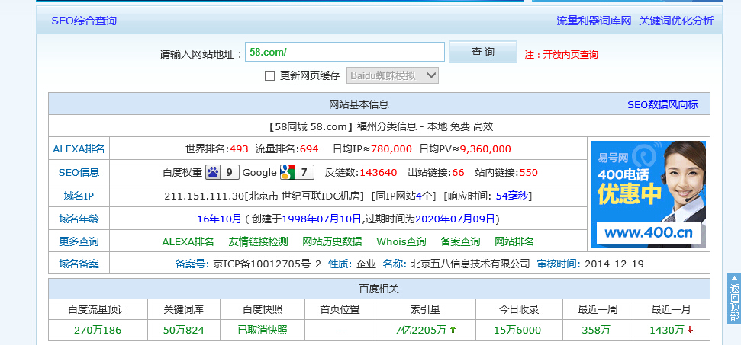This screenshot has width=741, height=345.
Task: Click the green up arrow beside 索引量
Action: (x=453, y=330)
